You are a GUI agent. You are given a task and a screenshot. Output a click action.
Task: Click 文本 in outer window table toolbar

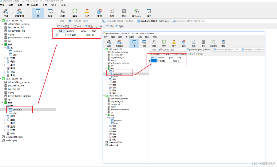click(x=77, y=26)
